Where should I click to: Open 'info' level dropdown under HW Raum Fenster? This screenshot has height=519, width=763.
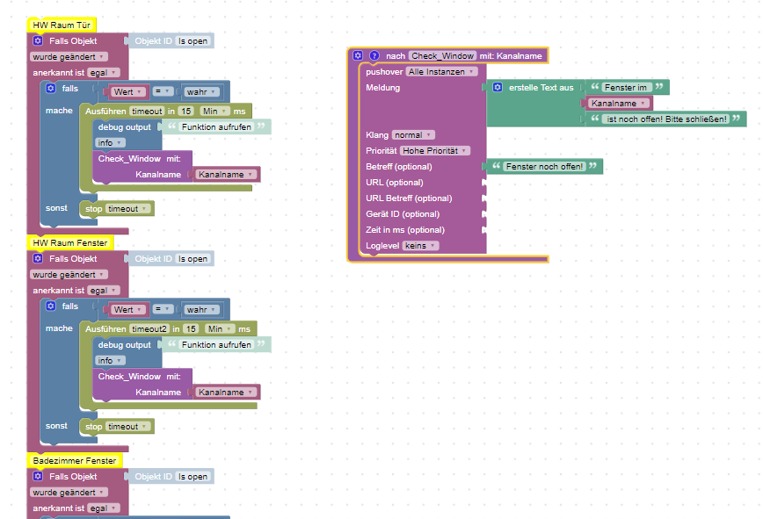point(111,361)
